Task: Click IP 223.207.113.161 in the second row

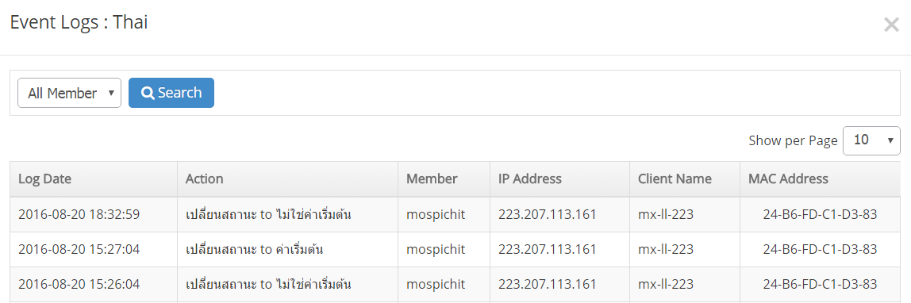Action: 548,250
